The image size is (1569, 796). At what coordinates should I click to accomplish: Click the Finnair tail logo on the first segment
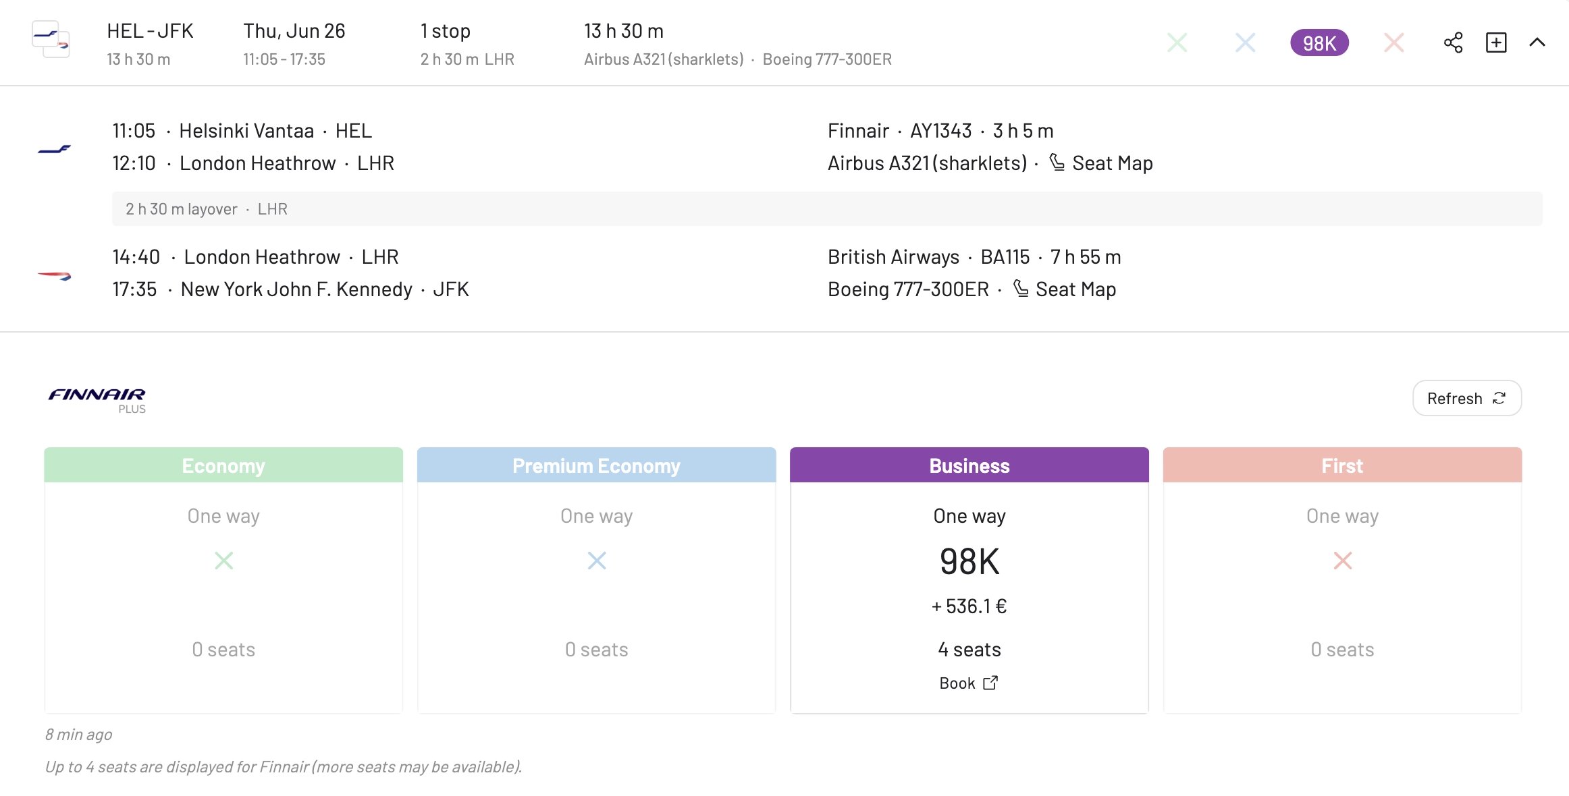55,149
